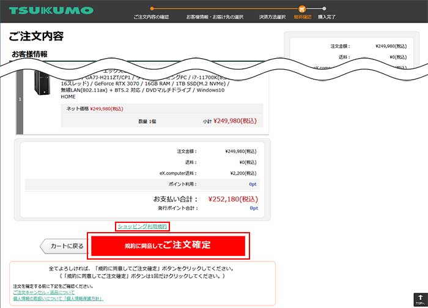Click the shopping cart step icon
Viewport: 428px width, 308px height.
301,9
